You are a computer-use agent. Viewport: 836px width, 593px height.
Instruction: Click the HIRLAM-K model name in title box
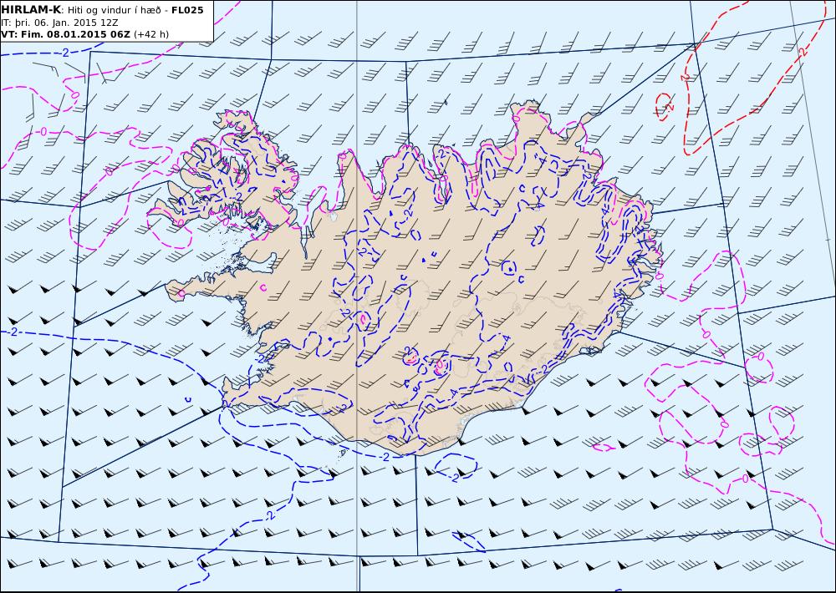32,10
